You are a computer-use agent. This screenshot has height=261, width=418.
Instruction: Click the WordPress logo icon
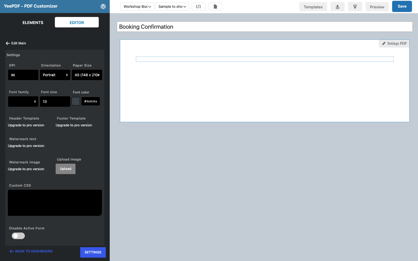click(x=103, y=7)
